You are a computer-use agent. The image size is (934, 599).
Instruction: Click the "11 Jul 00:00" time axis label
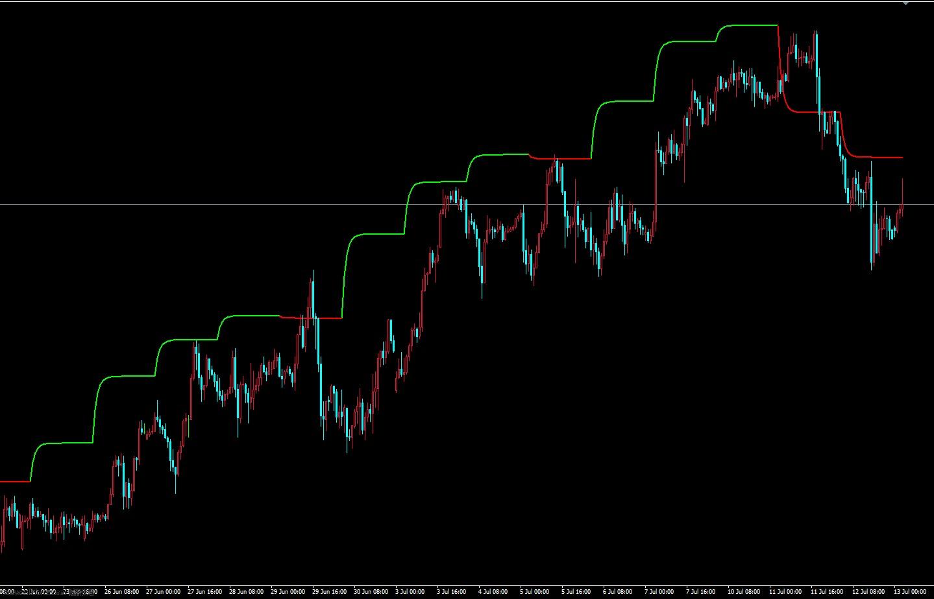coord(786,591)
